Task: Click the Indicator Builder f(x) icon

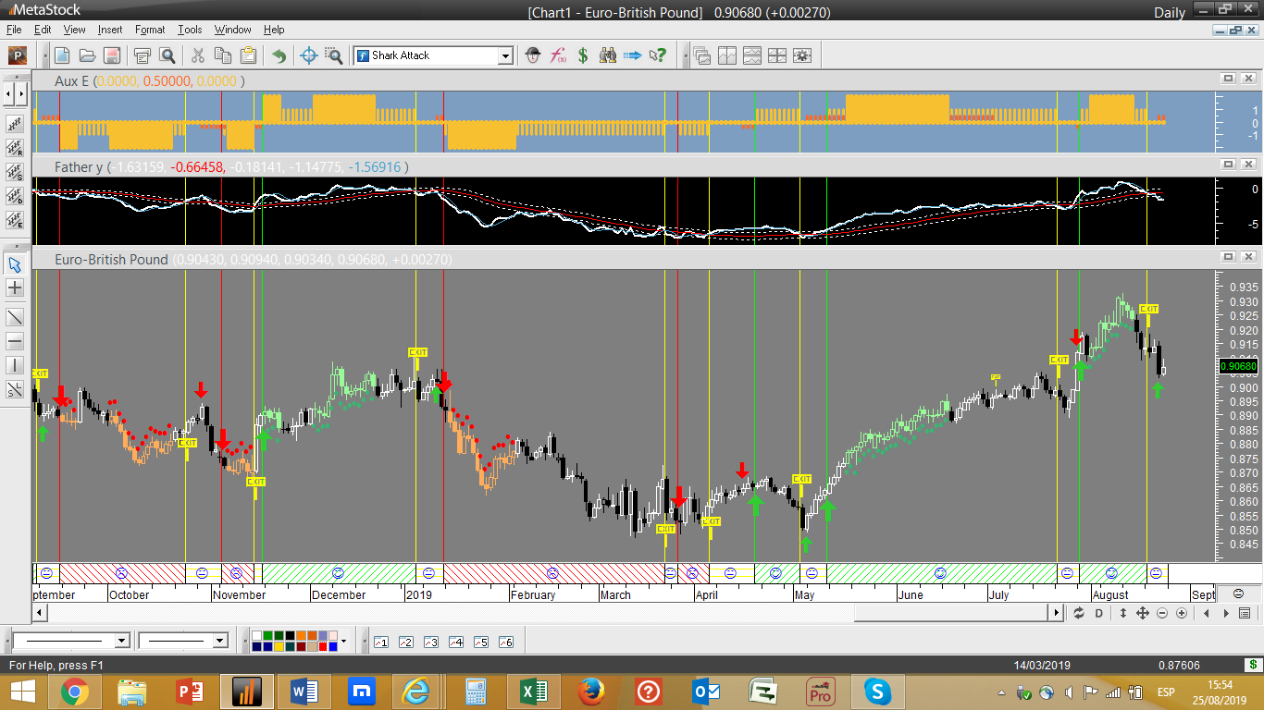Action: (x=558, y=55)
